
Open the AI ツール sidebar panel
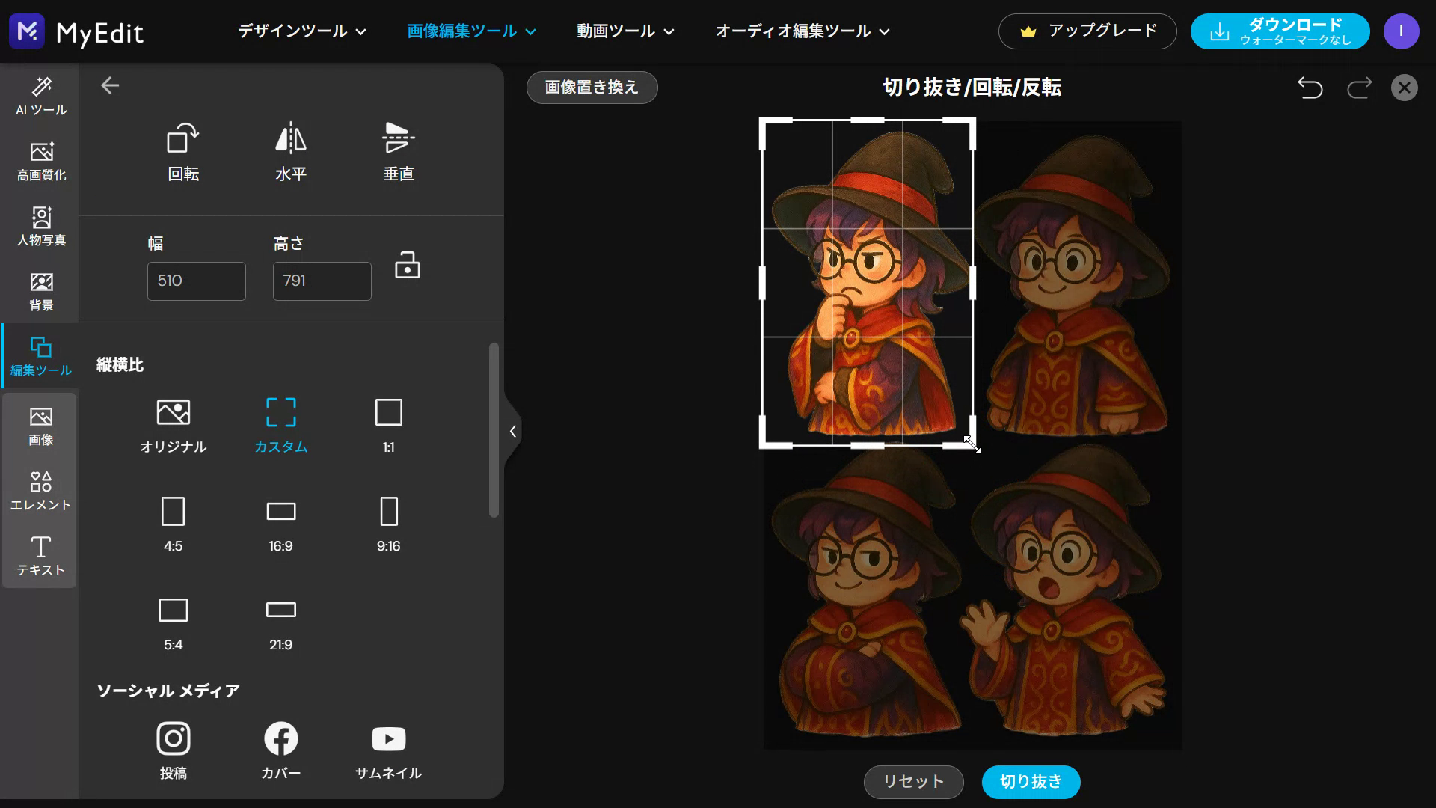tap(41, 96)
